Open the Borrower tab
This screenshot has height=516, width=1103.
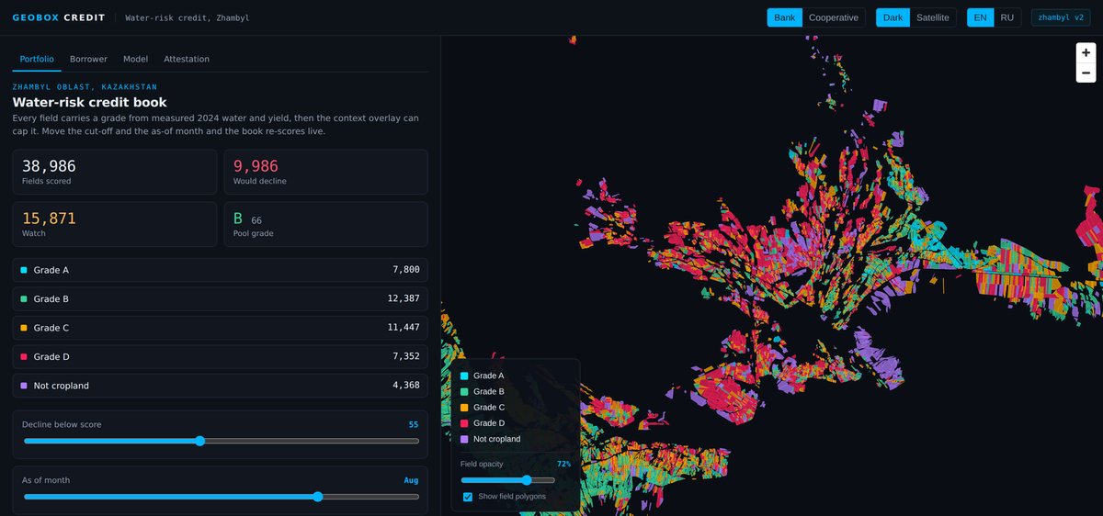point(88,59)
